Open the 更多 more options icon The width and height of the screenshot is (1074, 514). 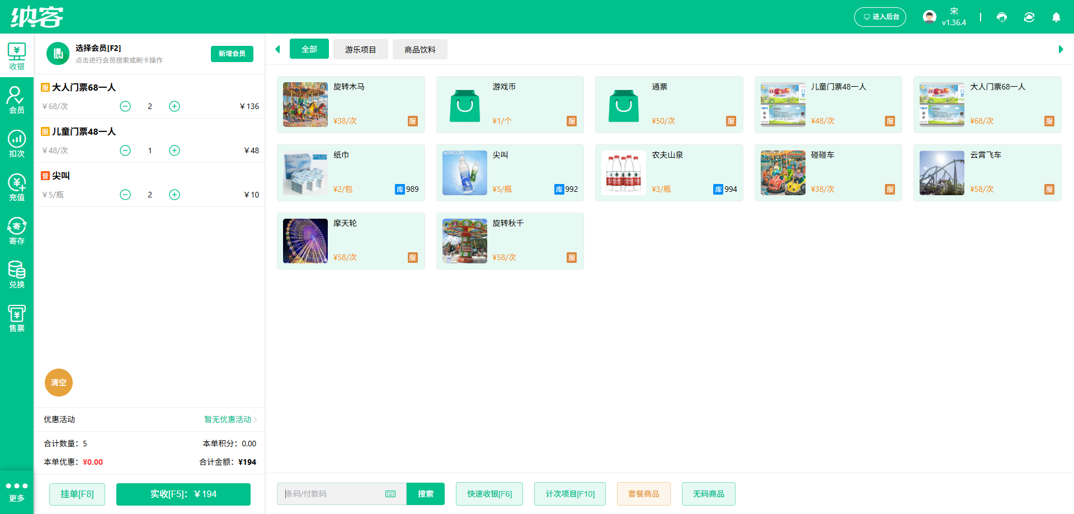coord(17,492)
